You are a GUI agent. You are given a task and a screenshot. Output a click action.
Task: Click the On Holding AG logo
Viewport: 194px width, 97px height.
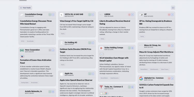point(62,43)
